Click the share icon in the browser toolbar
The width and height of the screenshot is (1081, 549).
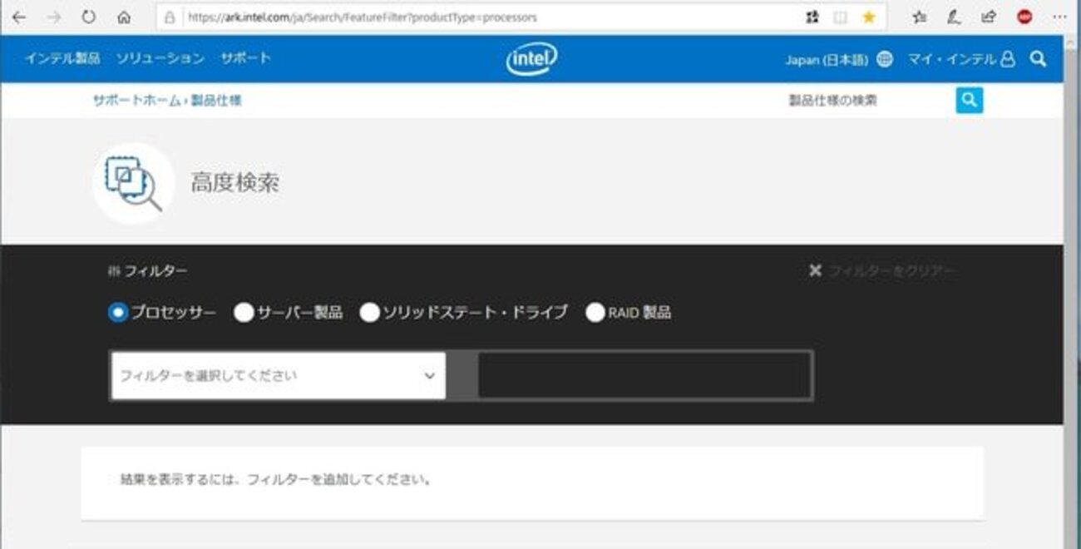(x=989, y=17)
